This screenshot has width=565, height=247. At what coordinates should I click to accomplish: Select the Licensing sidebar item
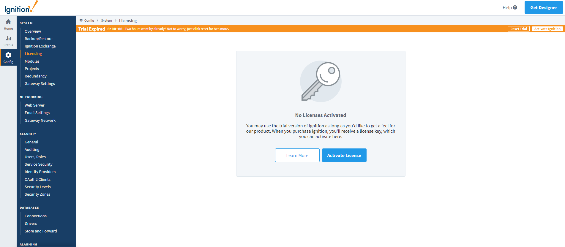click(33, 53)
